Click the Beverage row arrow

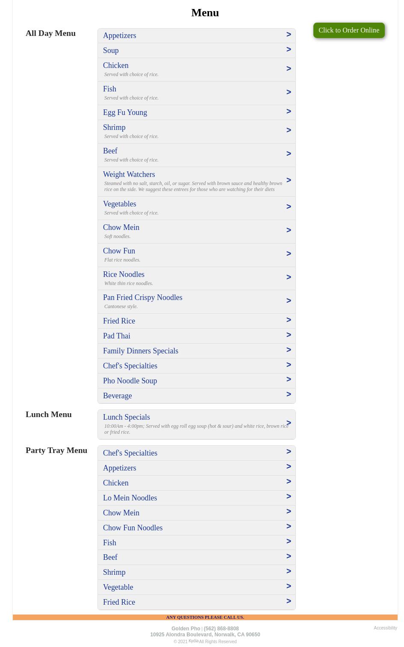[x=289, y=394]
